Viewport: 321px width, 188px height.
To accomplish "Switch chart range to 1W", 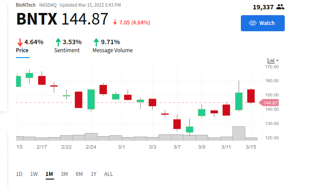I will (x=34, y=174).
